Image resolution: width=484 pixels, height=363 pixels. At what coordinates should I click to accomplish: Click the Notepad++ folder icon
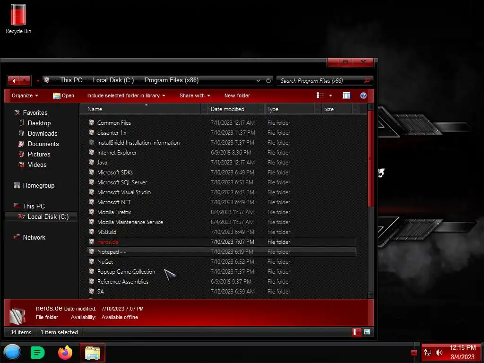[92, 251]
